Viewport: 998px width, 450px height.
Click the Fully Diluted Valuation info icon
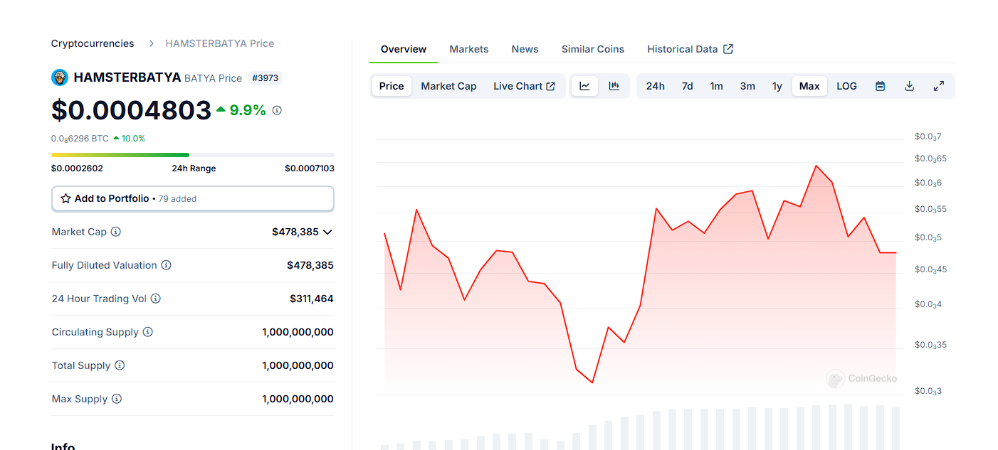(x=166, y=265)
